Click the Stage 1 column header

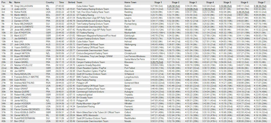click(x=158, y=2)
